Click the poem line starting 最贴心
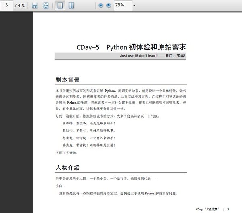This screenshot has width=242, height=213. [89, 131]
